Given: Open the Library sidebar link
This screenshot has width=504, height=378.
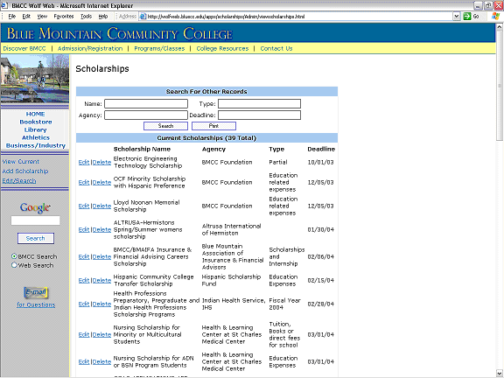Looking at the screenshot, I should tap(36, 129).
